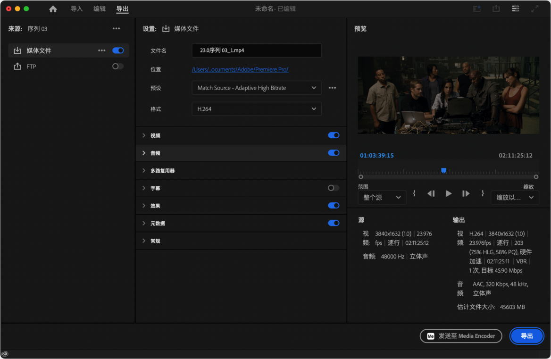Click the green zoom window button
551x359 pixels.
[x=26, y=9]
